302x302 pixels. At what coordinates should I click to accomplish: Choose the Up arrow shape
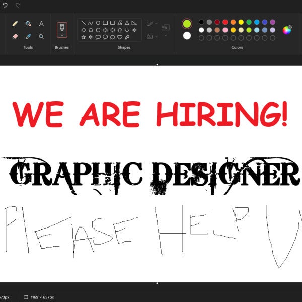point(120,30)
